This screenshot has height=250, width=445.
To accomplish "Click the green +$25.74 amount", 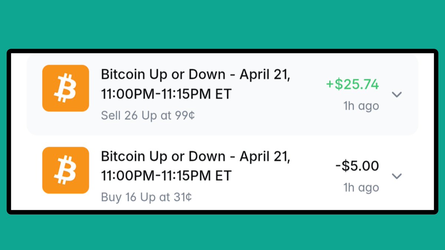I will 352,84.
